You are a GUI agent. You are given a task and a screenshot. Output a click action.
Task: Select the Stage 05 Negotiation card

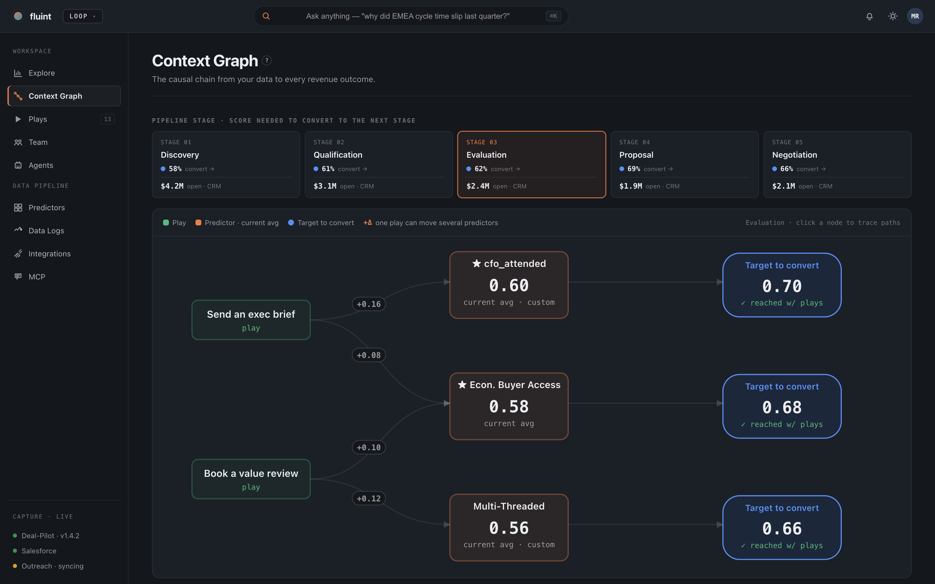click(x=837, y=164)
